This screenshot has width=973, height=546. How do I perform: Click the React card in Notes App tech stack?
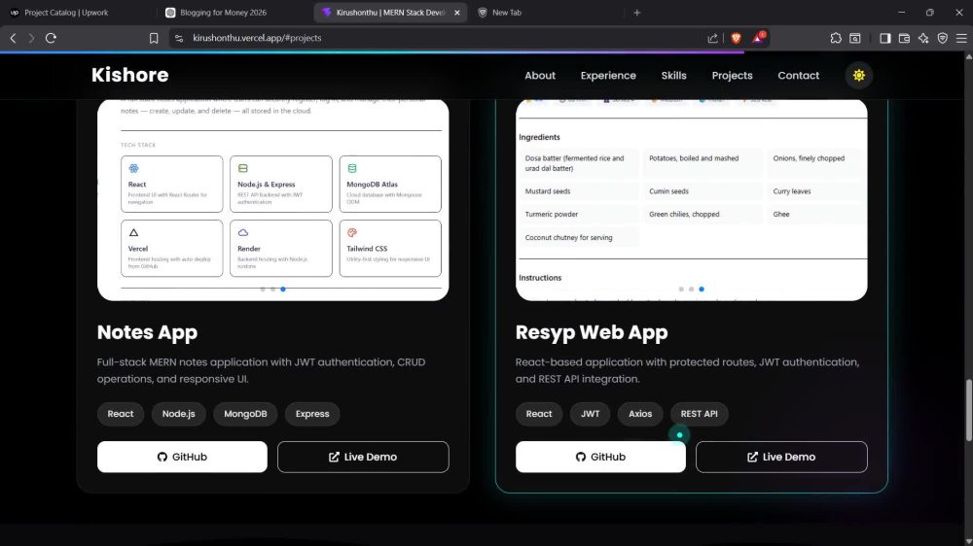[172, 184]
